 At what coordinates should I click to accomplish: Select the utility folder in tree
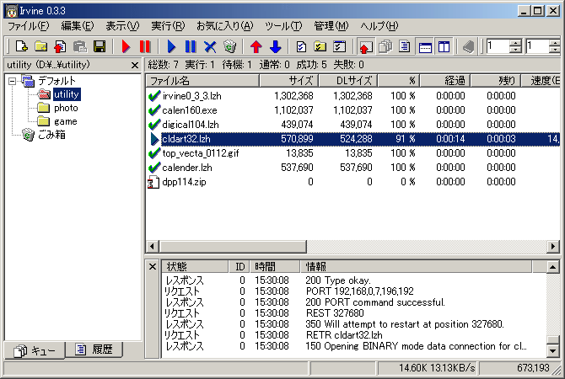point(67,94)
